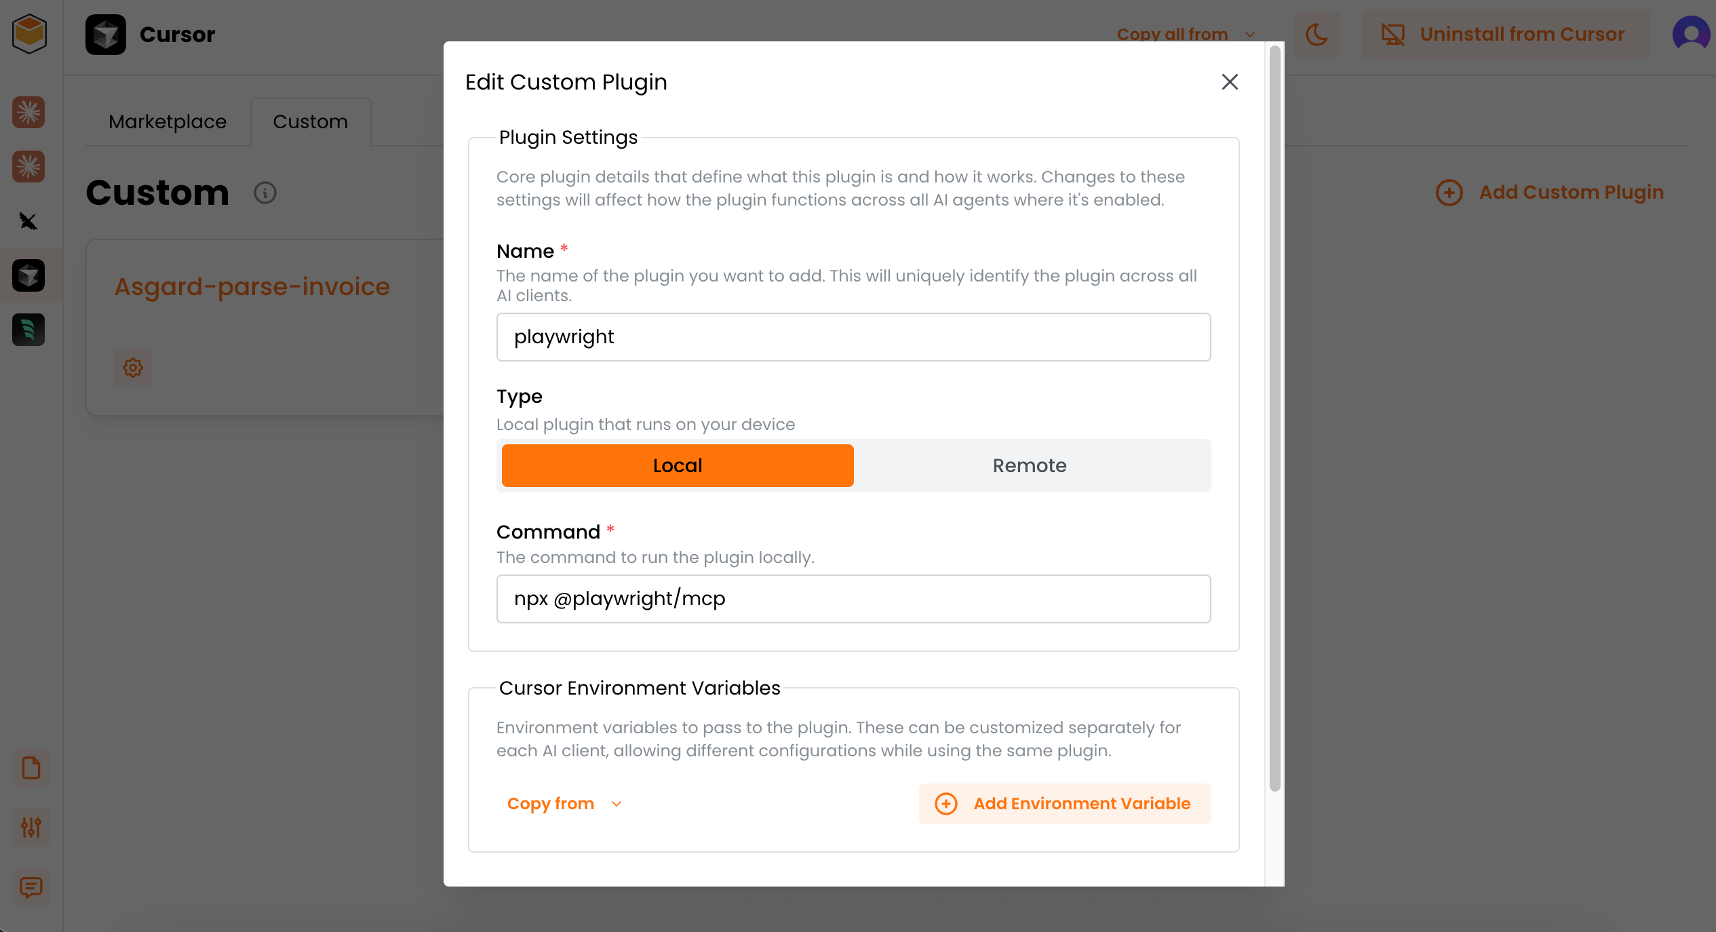Click the info icon beside Custom heading
The height and width of the screenshot is (932, 1716).
click(265, 193)
